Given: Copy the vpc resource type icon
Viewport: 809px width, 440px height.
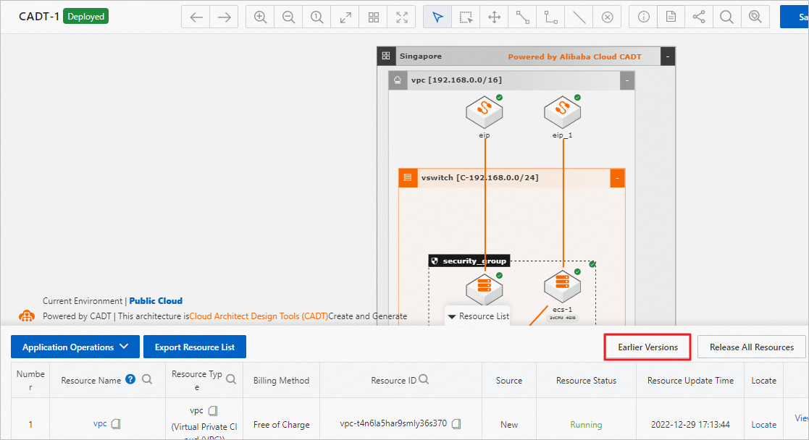Looking at the screenshot, I should click(x=212, y=410).
